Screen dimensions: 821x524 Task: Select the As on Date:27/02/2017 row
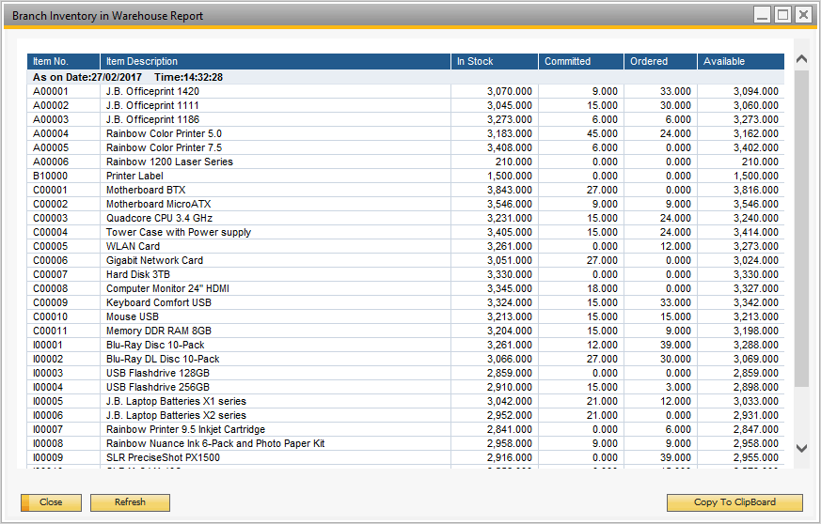coord(405,77)
